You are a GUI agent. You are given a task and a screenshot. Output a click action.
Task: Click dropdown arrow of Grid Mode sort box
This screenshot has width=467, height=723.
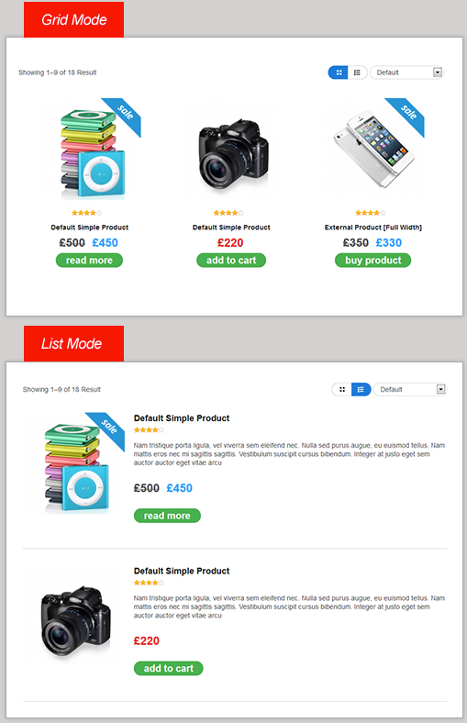pyautogui.click(x=438, y=72)
